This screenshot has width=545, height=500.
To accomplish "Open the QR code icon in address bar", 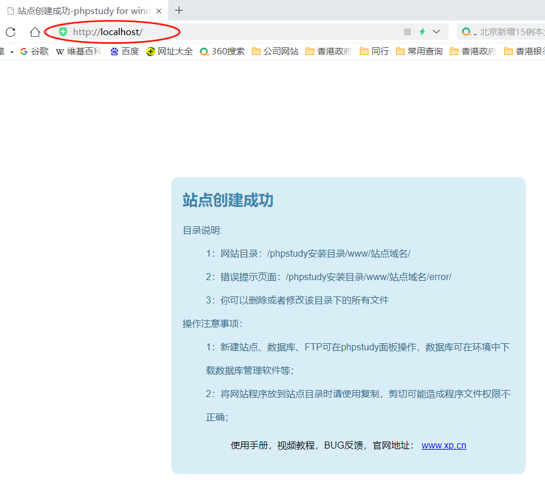I will (407, 32).
